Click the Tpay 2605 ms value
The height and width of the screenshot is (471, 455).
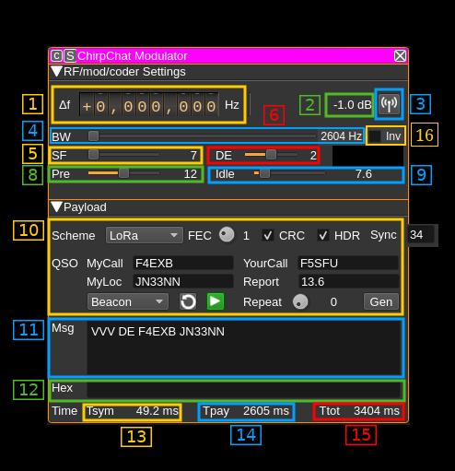click(266, 411)
